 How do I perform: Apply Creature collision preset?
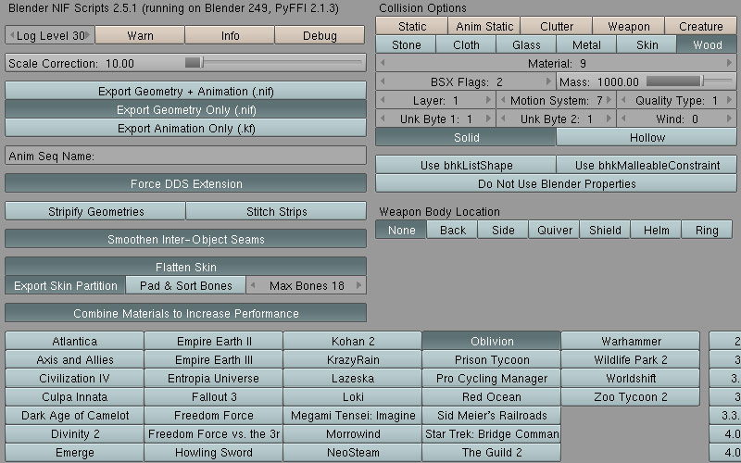[x=701, y=26]
